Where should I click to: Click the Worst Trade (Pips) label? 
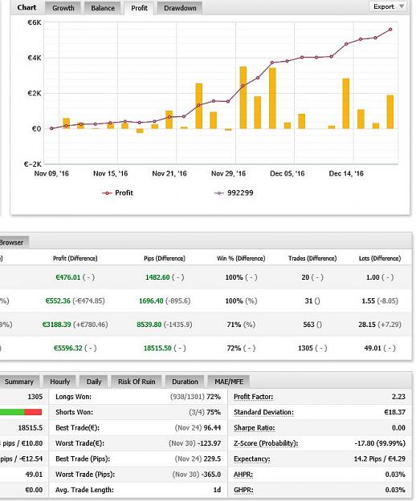point(85,475)
